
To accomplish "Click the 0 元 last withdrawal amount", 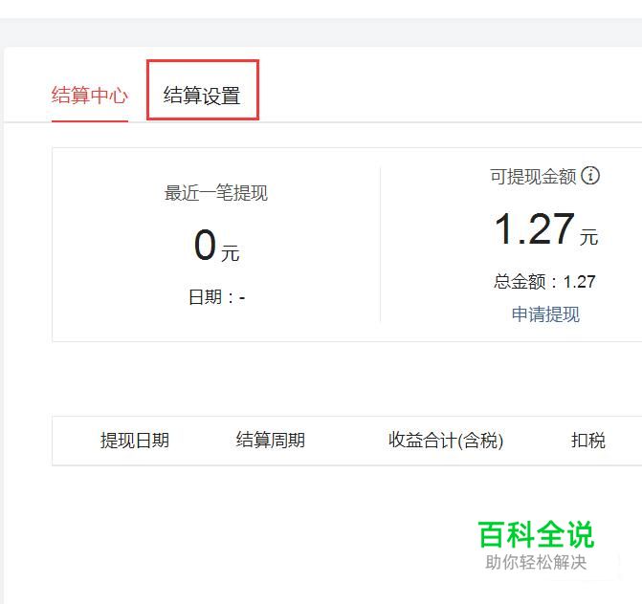I will tap(216, 246).
